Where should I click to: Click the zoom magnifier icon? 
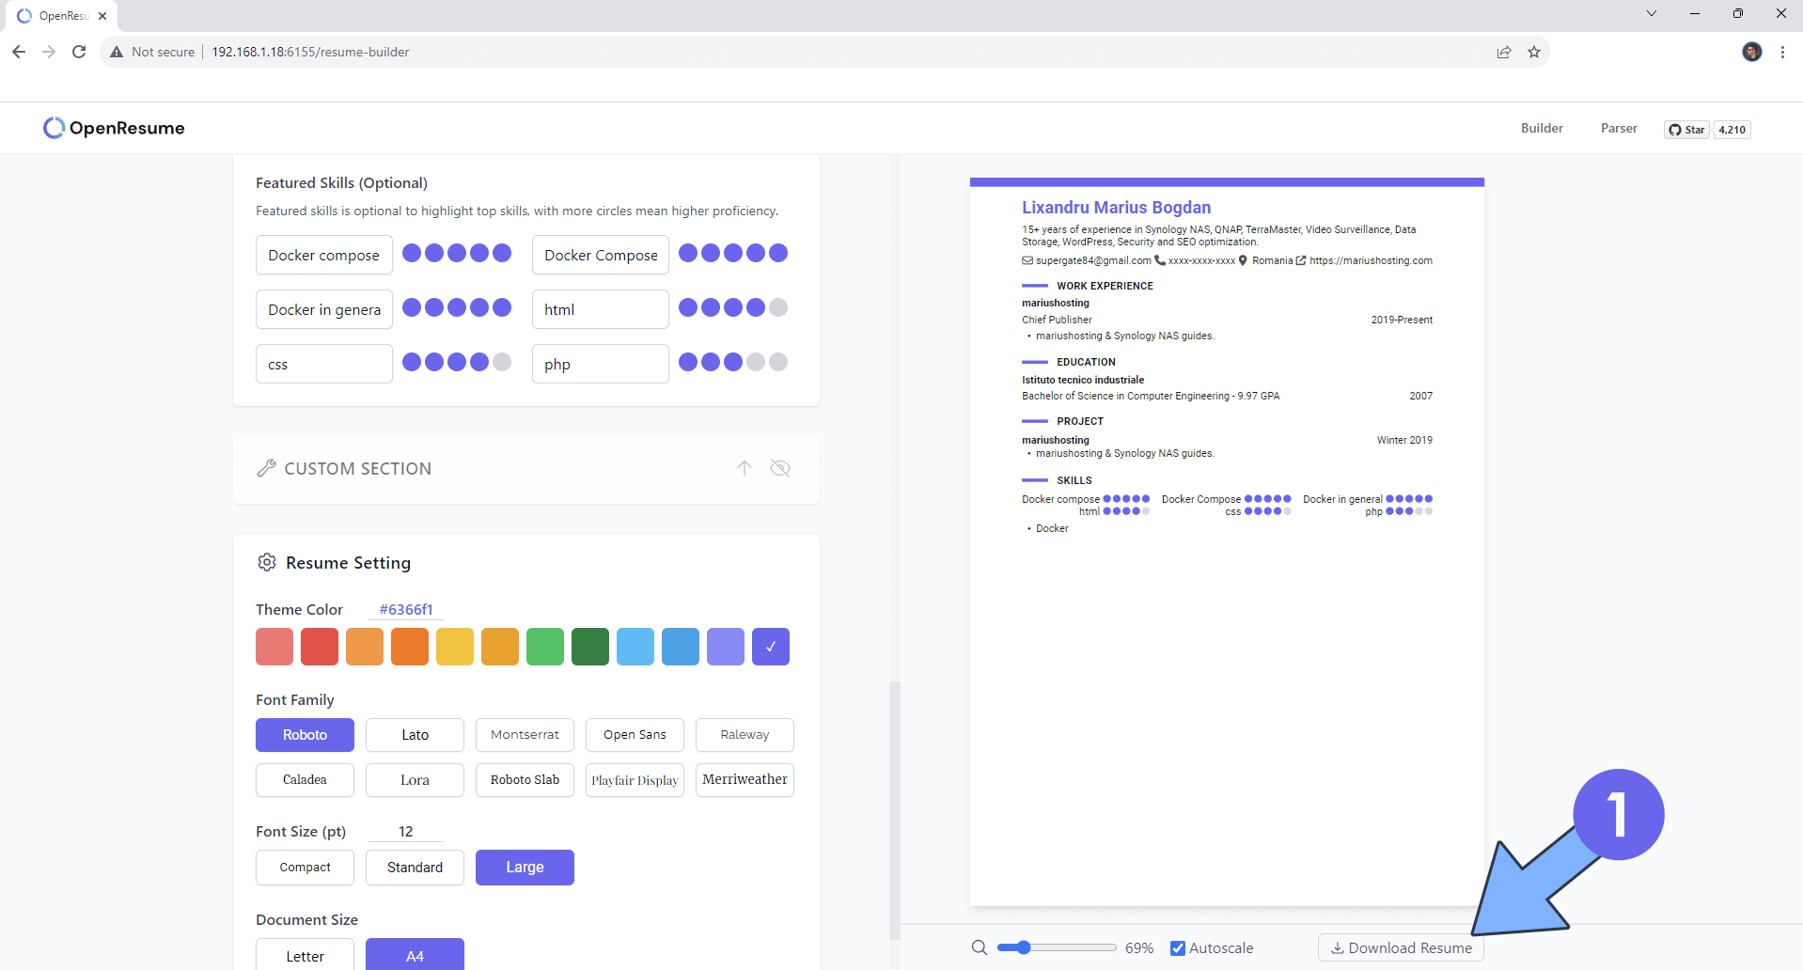click(x=980, y=947)
